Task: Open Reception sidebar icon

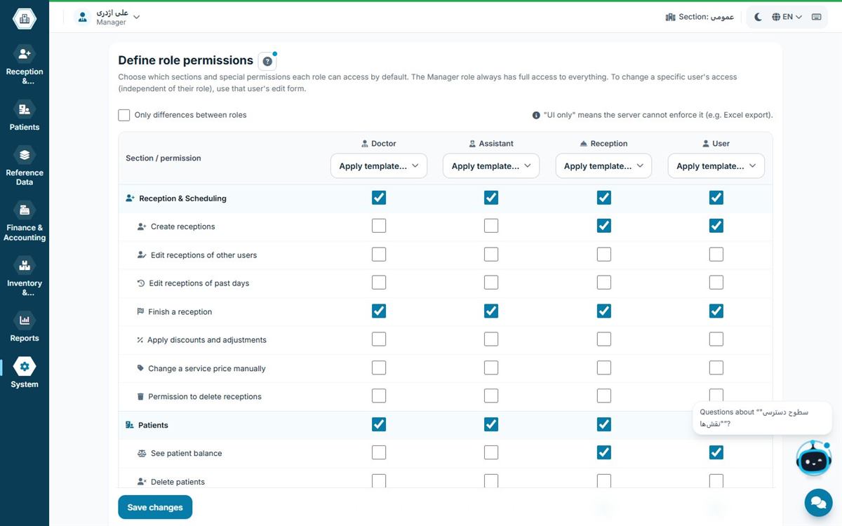Action: (25, 54)
